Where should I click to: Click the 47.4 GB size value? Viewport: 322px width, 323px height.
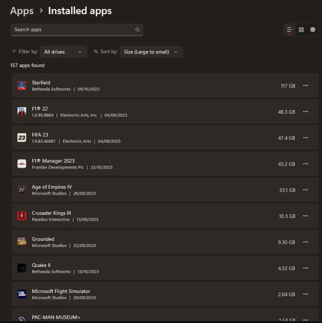coord(286,138)
